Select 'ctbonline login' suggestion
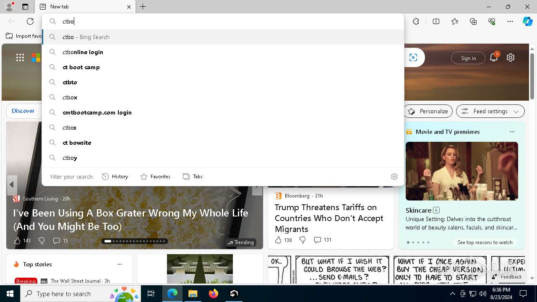 coord(223,52)
